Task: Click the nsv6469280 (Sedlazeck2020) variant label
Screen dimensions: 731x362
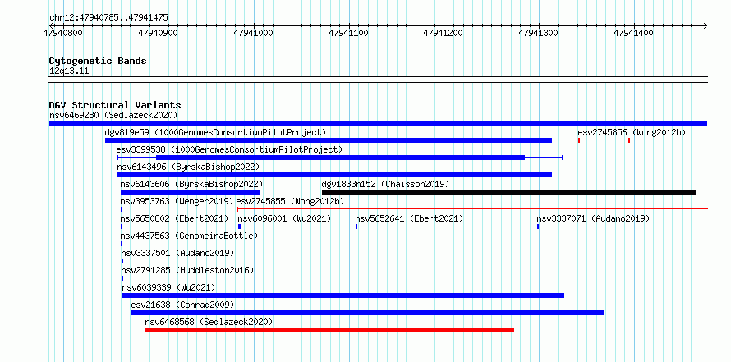Action: 113,115
